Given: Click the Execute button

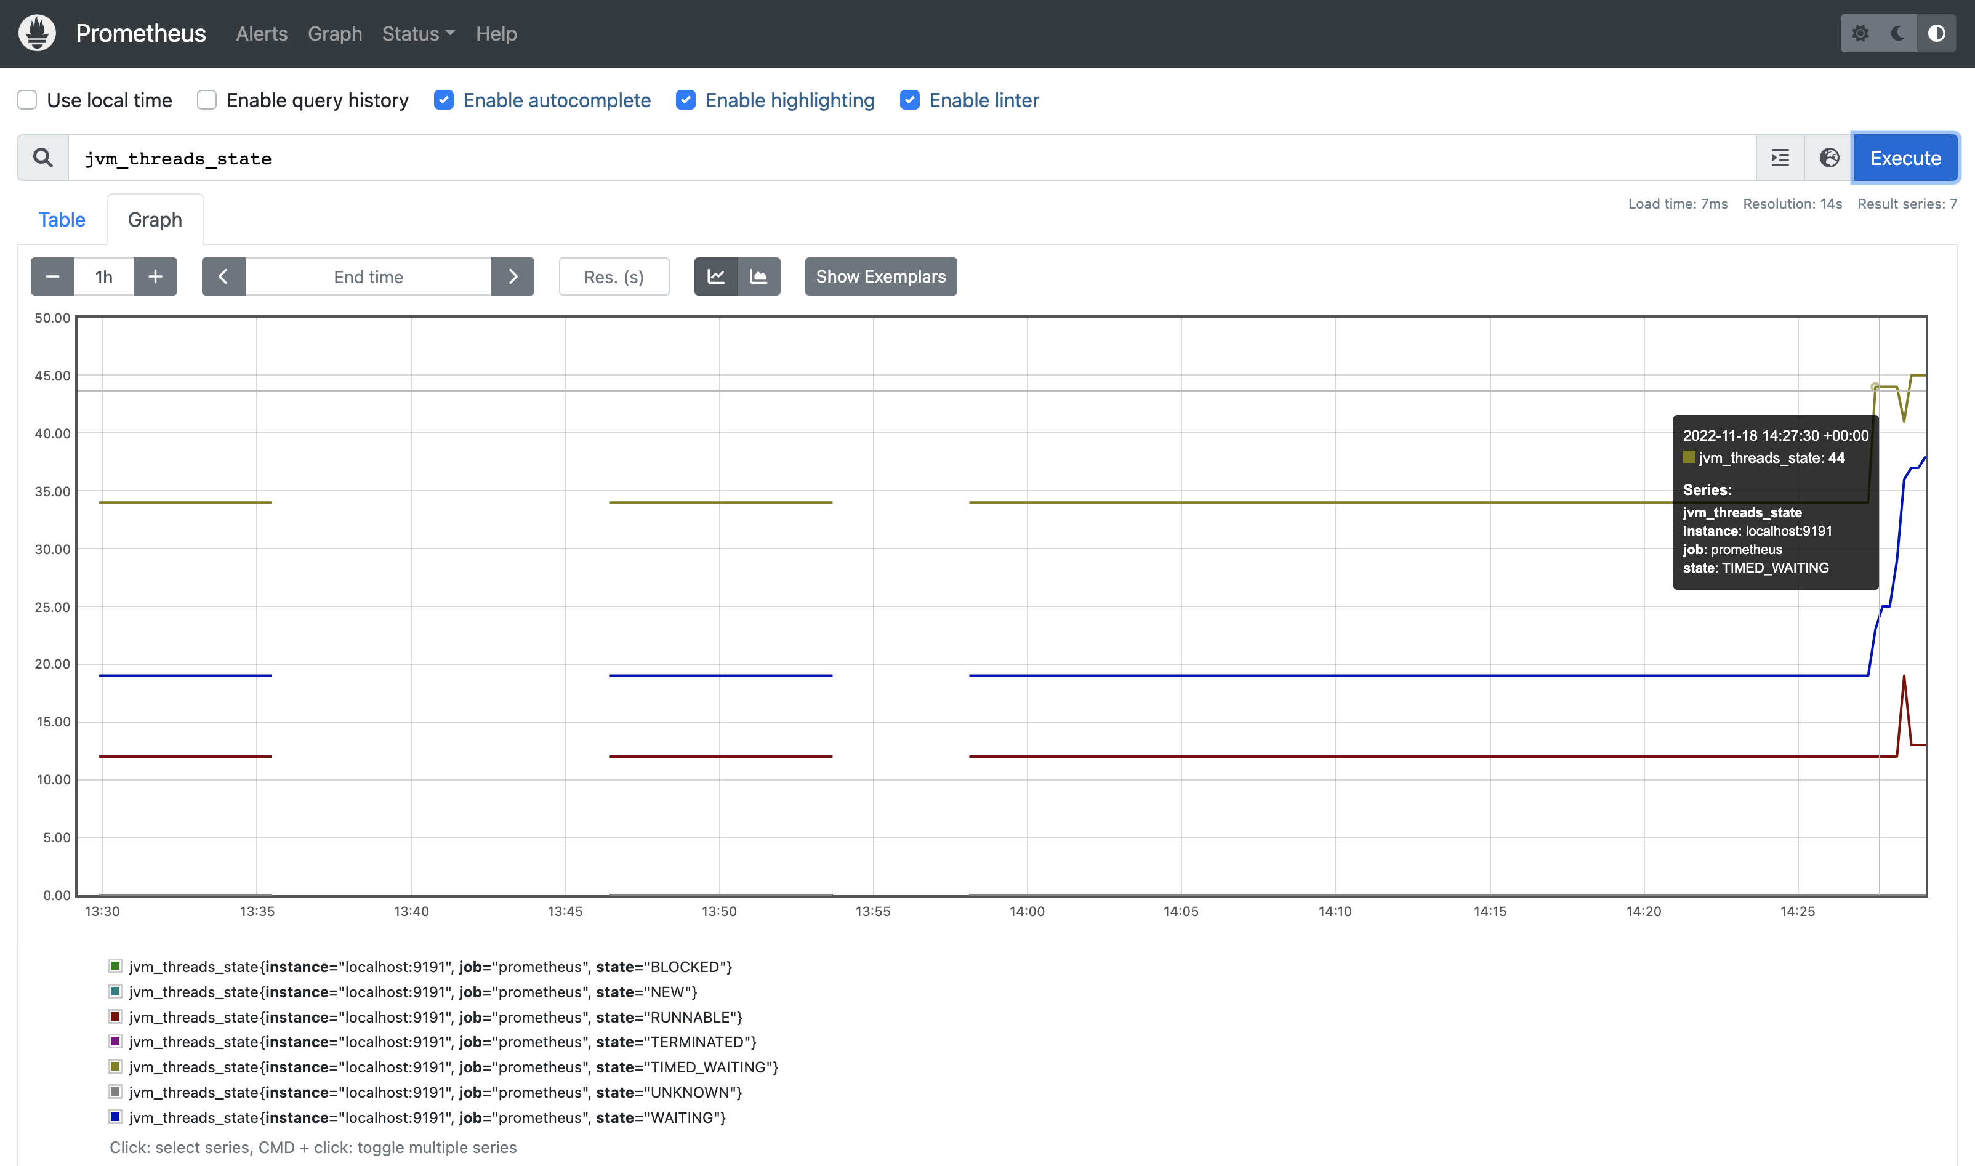Looking at the screenshot, I should 1904,157.
